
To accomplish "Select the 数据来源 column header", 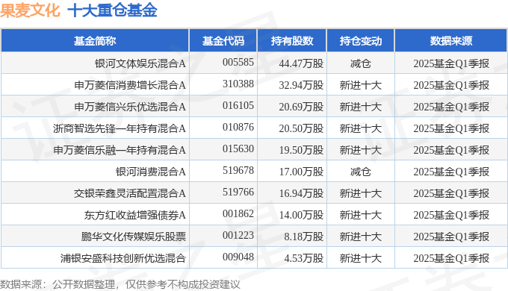I will [x=451, y=41].
